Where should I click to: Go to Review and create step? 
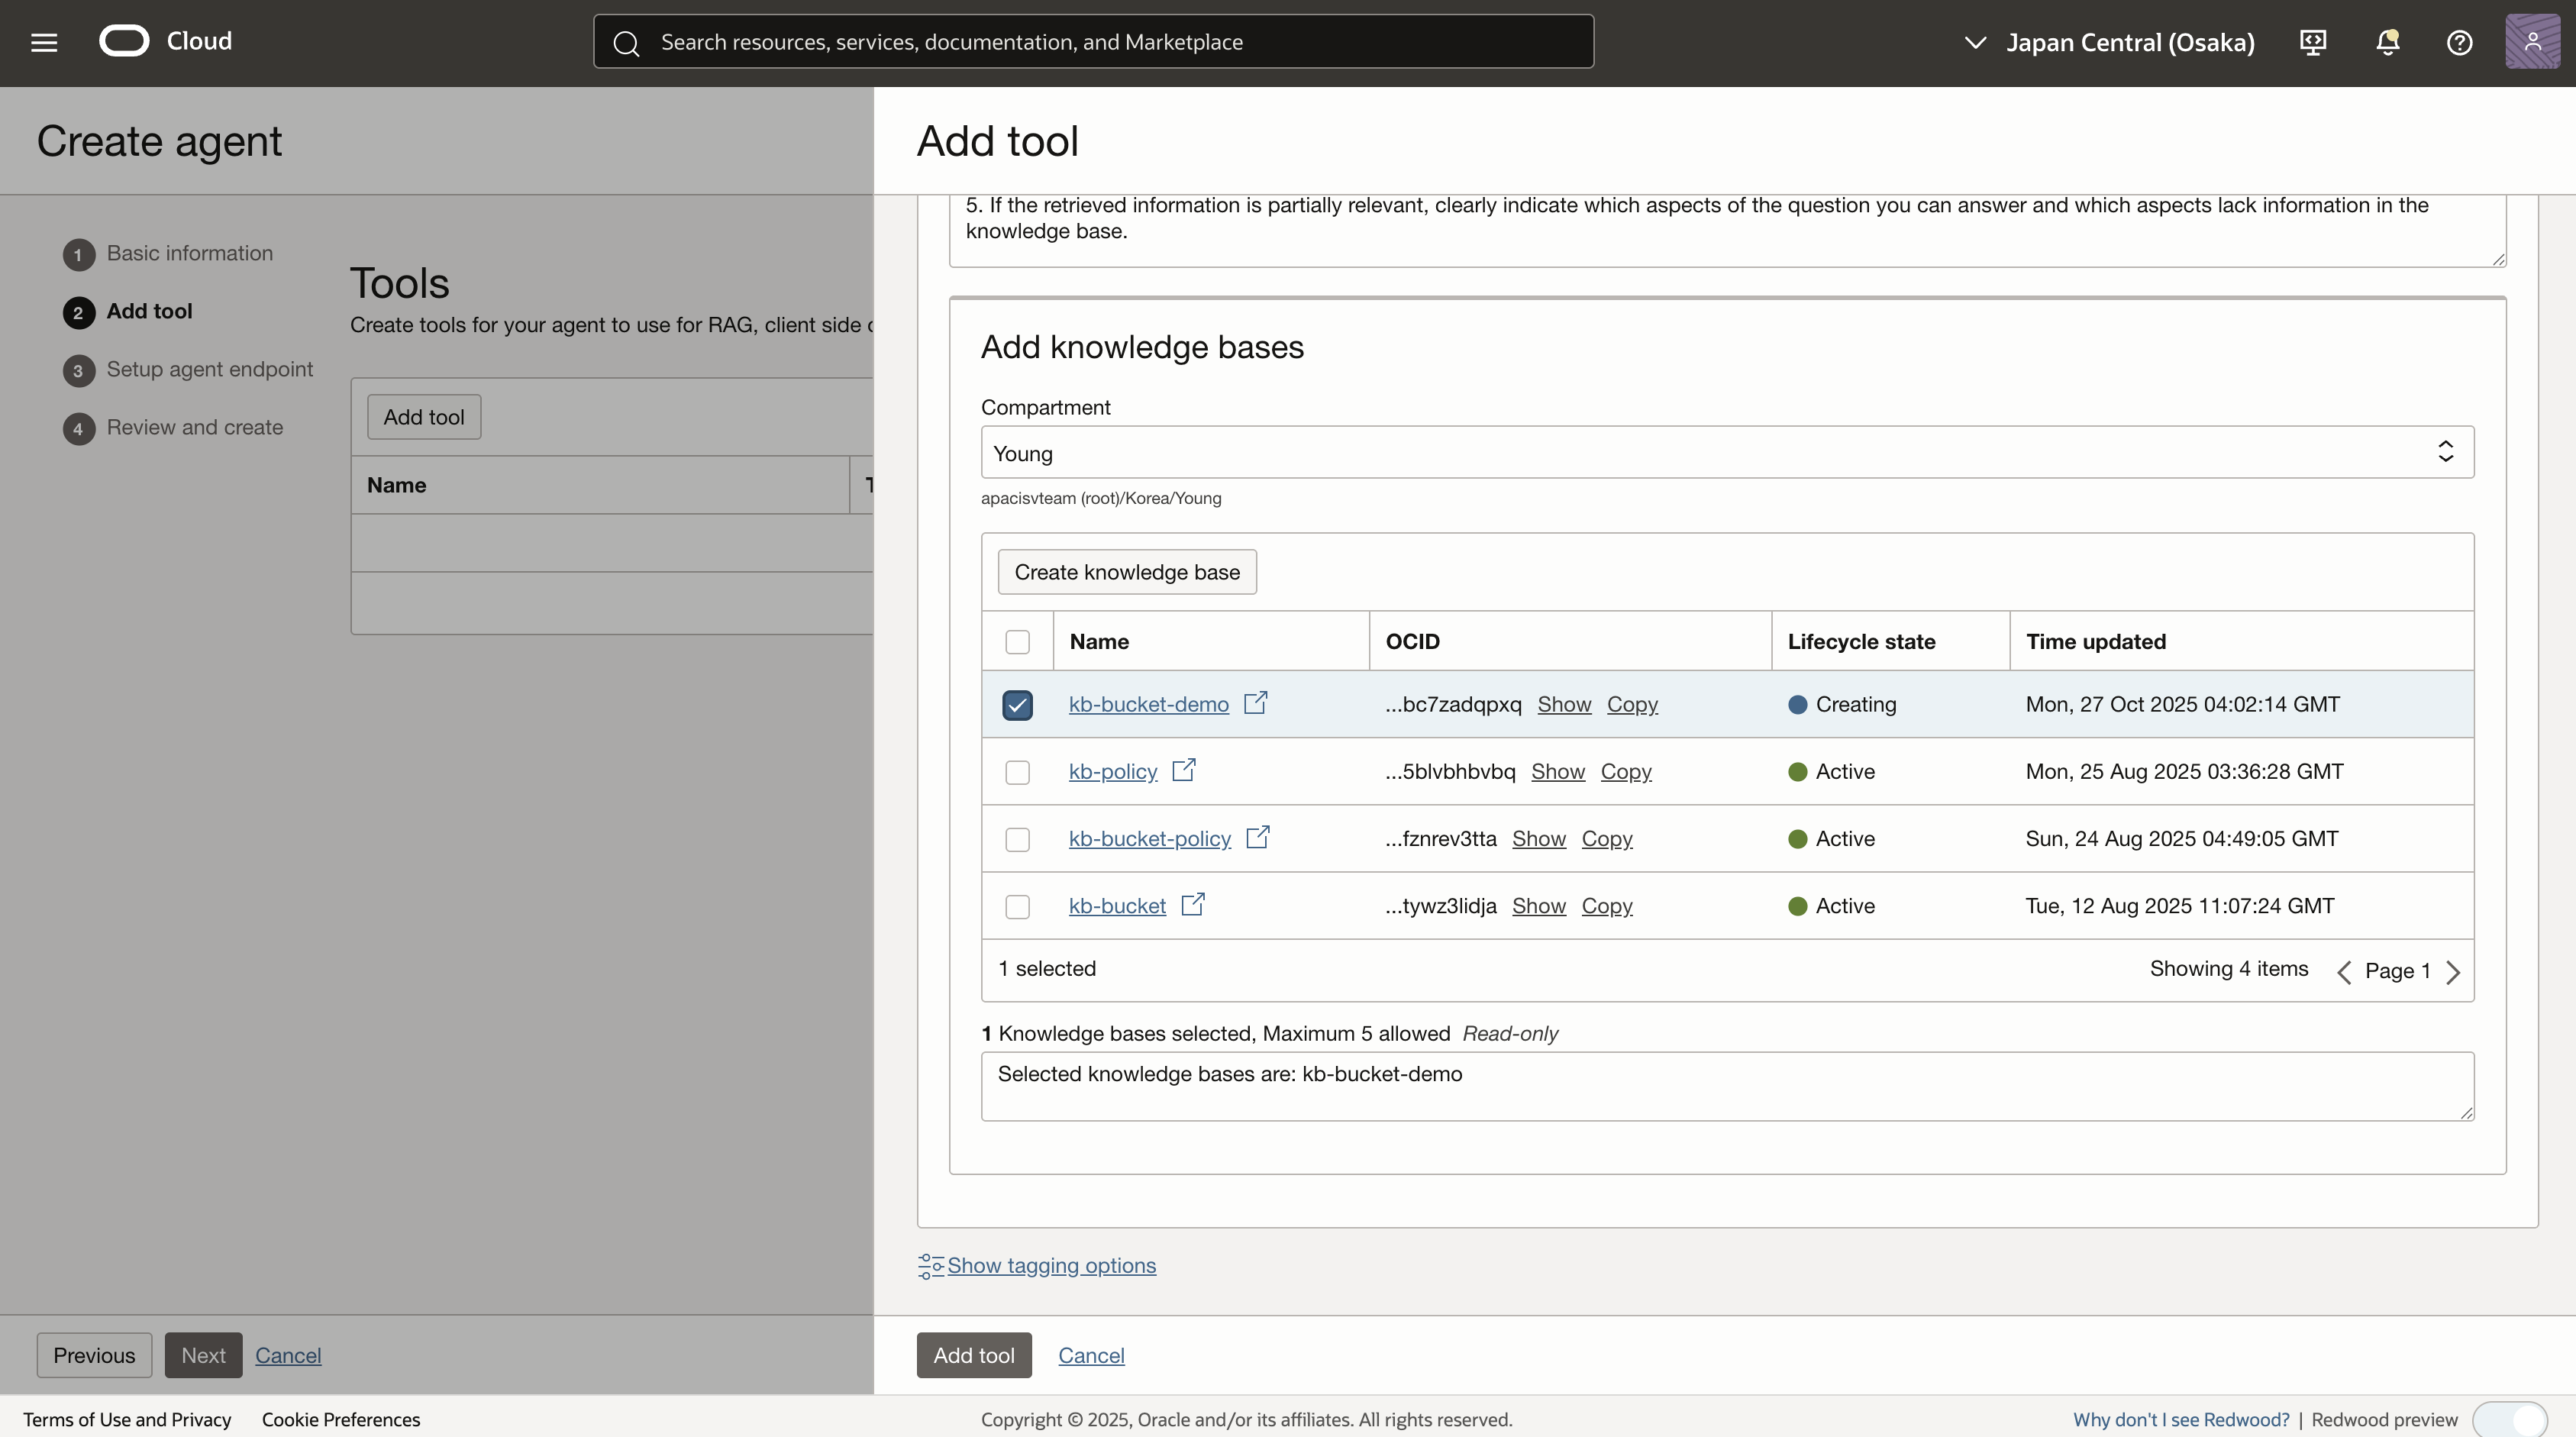click(x=194, y=427)
